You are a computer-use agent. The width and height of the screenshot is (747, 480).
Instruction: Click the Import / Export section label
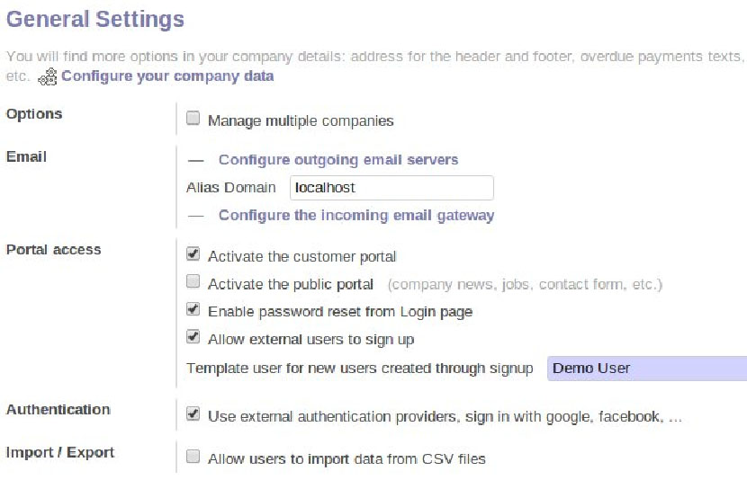pos(60,452)
